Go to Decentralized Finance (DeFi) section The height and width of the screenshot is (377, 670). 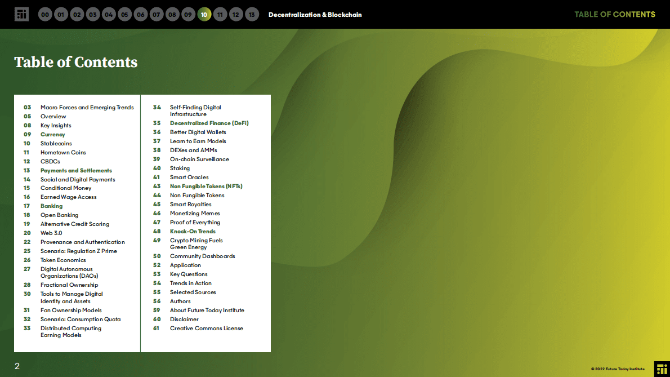209,123
